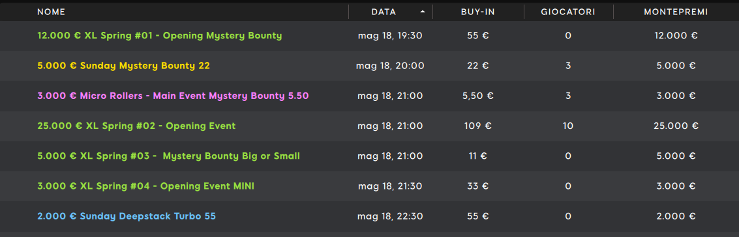Open 3.000 € XL Spring #04 Opening Event MINI
Screen dimensions: 739x237
145,186
